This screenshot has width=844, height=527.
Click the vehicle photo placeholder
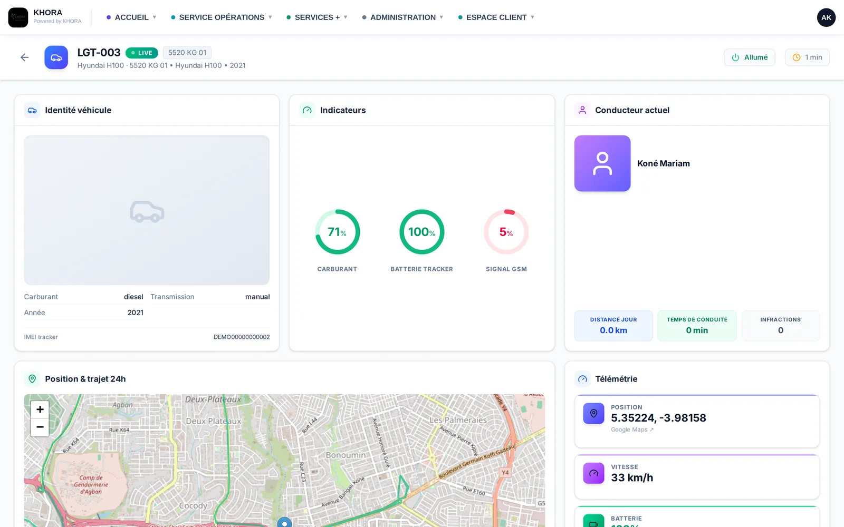click(147, 210)
